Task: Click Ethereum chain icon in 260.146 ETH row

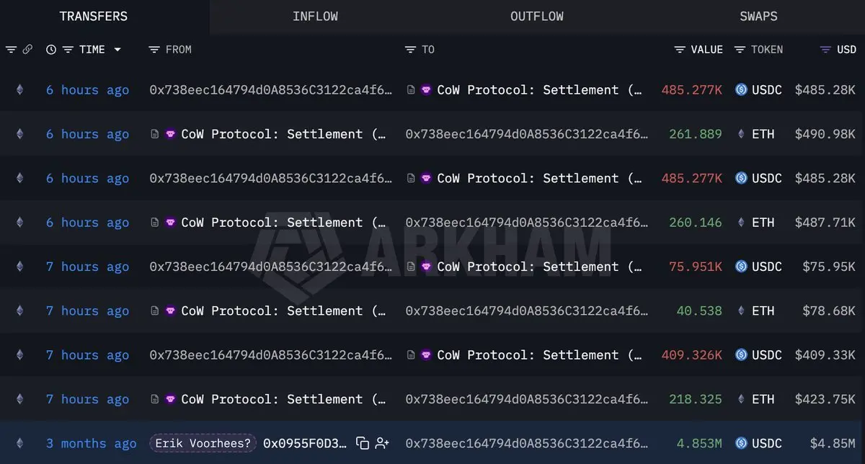Action: pyautogui.click(x=19, y=223)
